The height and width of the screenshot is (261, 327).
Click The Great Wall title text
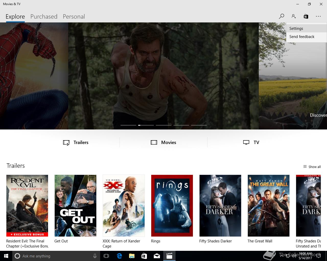coord(260,241)
